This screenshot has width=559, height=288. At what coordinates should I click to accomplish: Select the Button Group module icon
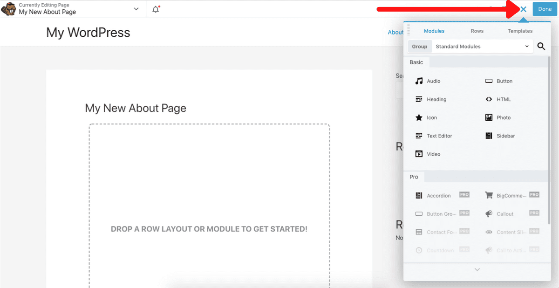[419, 214]
